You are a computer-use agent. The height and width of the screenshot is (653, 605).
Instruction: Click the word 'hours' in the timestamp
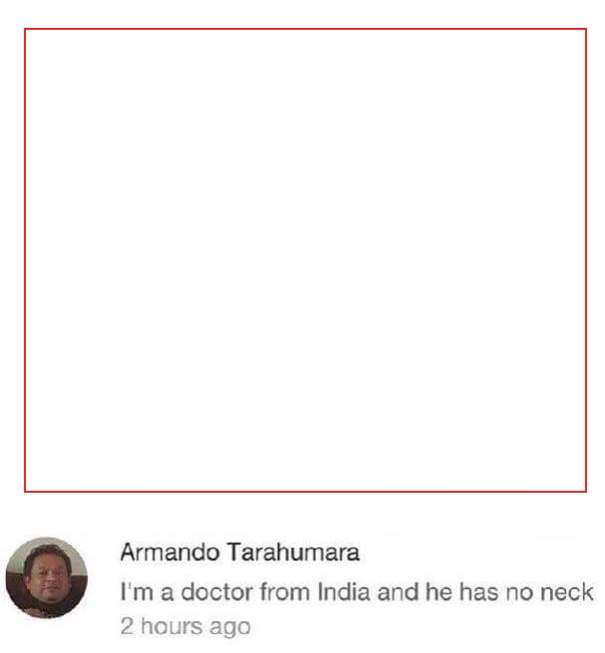tap(171, 626)
